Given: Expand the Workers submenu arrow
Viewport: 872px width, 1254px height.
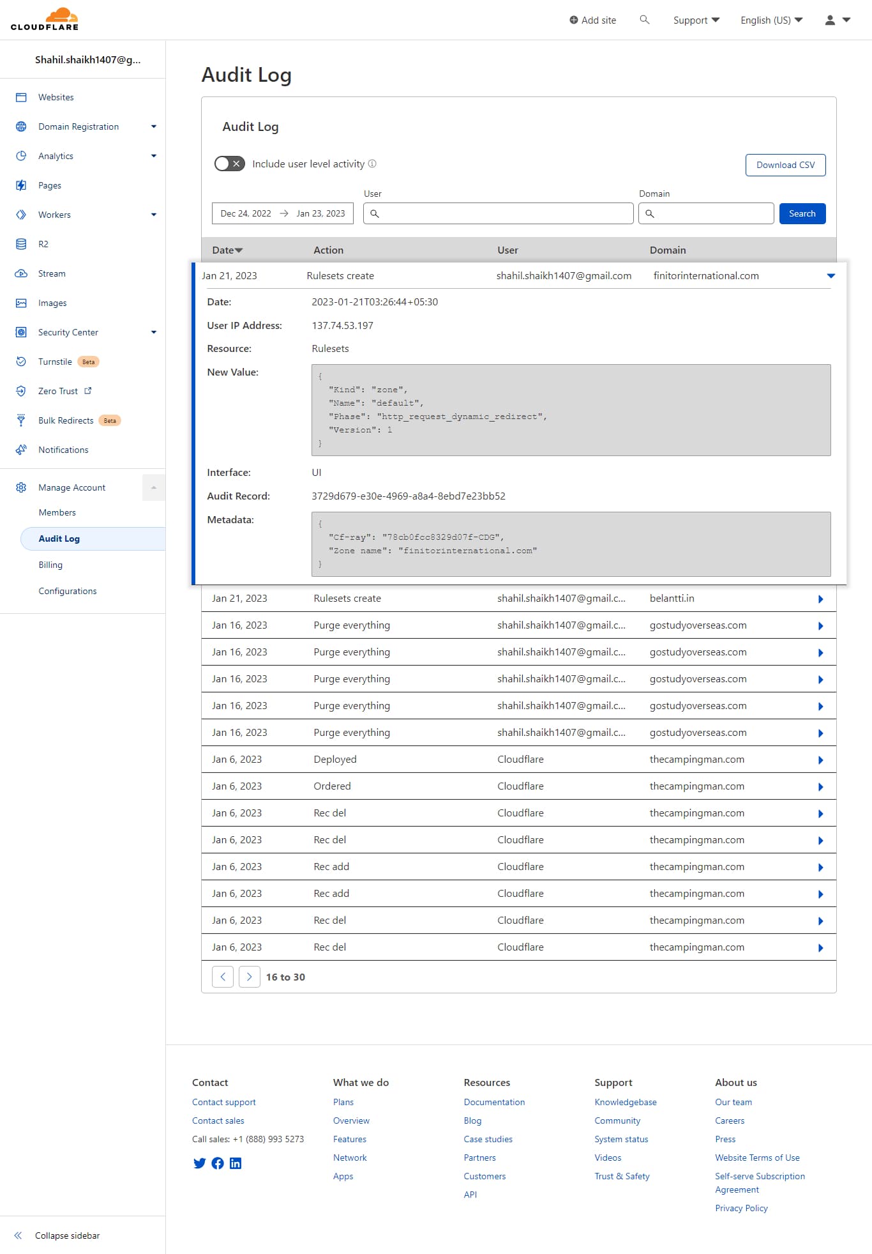Looking at the screenshot, I should (x=154, y=215).
